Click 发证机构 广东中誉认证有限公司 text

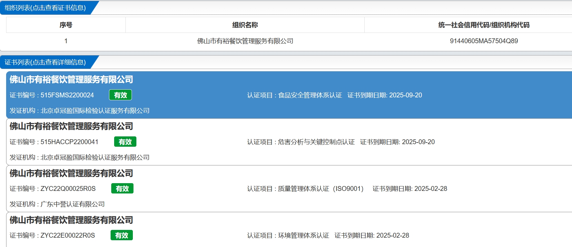click(57, 204)
